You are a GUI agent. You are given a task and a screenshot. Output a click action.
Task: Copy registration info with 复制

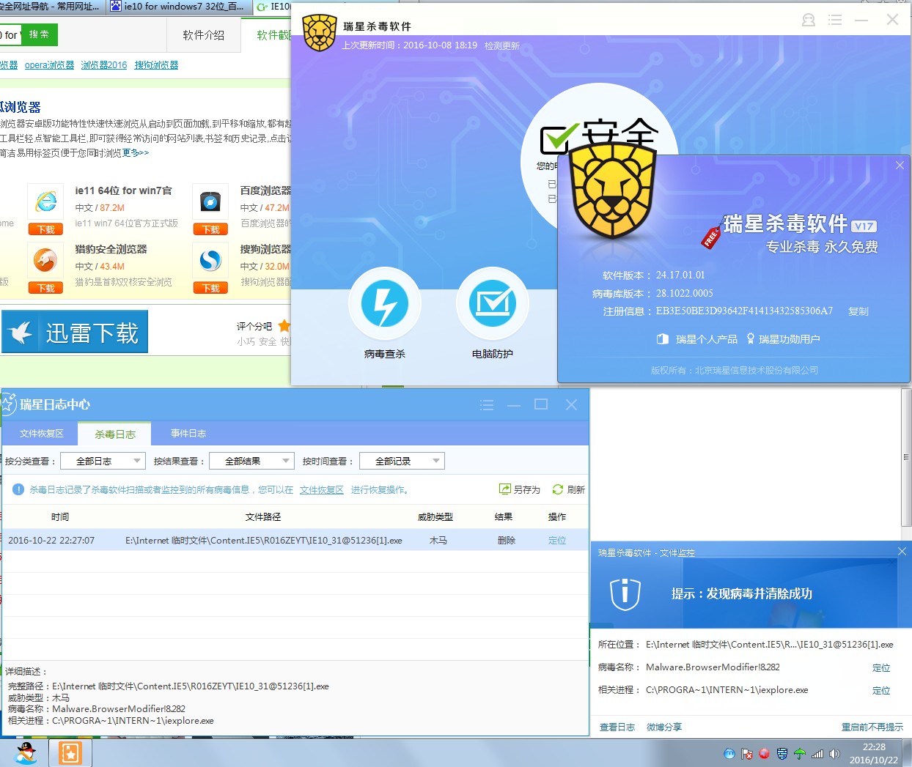tap(858, 311)
